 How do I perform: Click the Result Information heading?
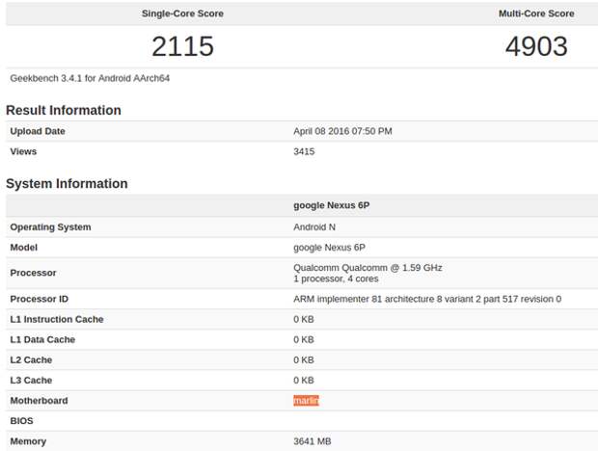point(64,110)
